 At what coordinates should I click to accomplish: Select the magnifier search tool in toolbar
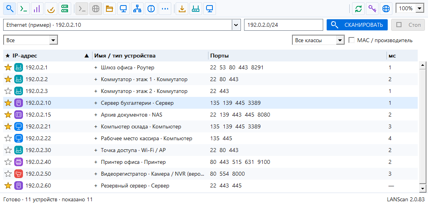click(x=10, y=9)
